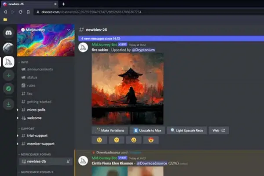Open Discord home direct messages icon

[x=8, y=33]
